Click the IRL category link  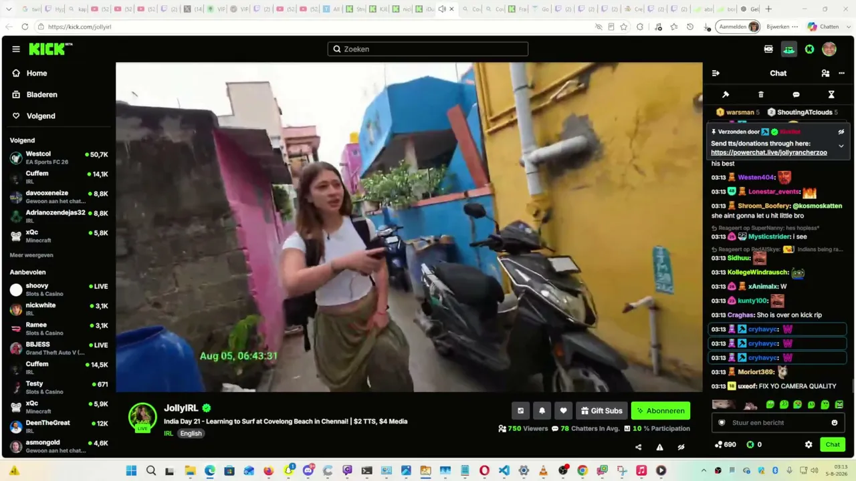tap(169, 434)
